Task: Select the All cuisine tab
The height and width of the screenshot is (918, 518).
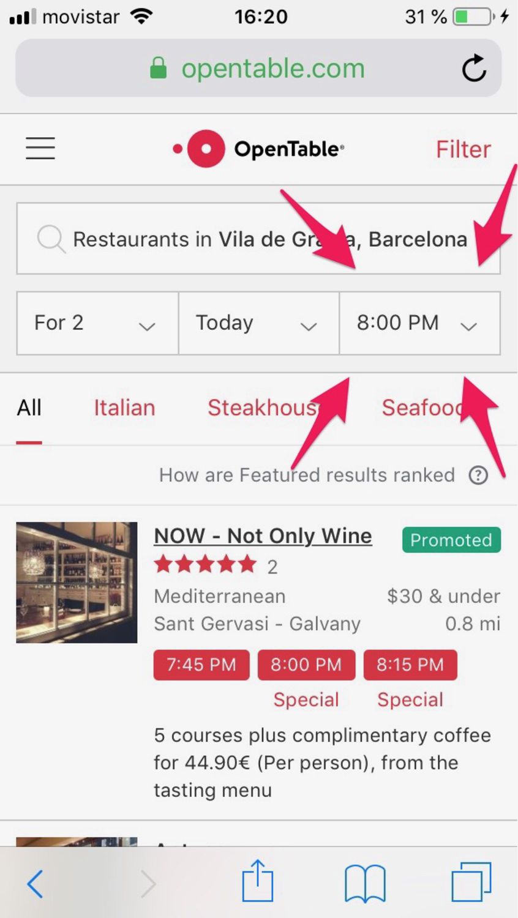Action: 29,408
